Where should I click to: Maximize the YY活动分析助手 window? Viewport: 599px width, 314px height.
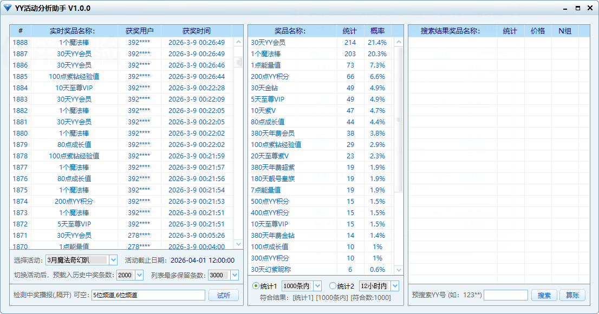point(577,8)
